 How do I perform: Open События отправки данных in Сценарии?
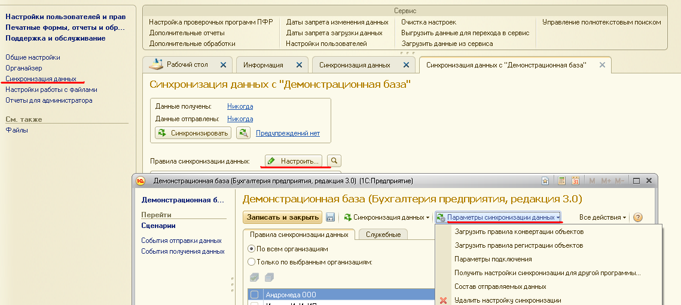coord(182,241)
